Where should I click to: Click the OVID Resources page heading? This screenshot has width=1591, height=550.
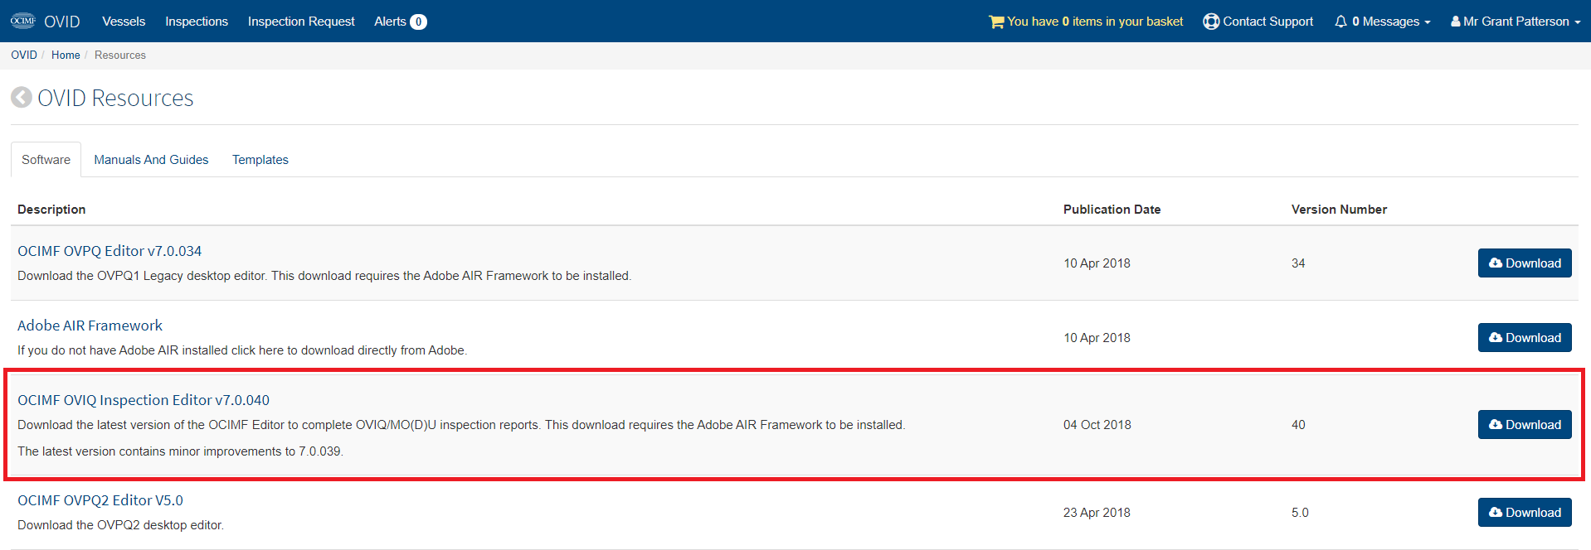pyautogui.click(x=115, y=98)
